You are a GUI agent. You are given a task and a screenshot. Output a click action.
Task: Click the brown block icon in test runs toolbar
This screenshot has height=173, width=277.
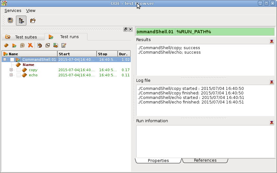pyautogui.click(x=6, y=46)
